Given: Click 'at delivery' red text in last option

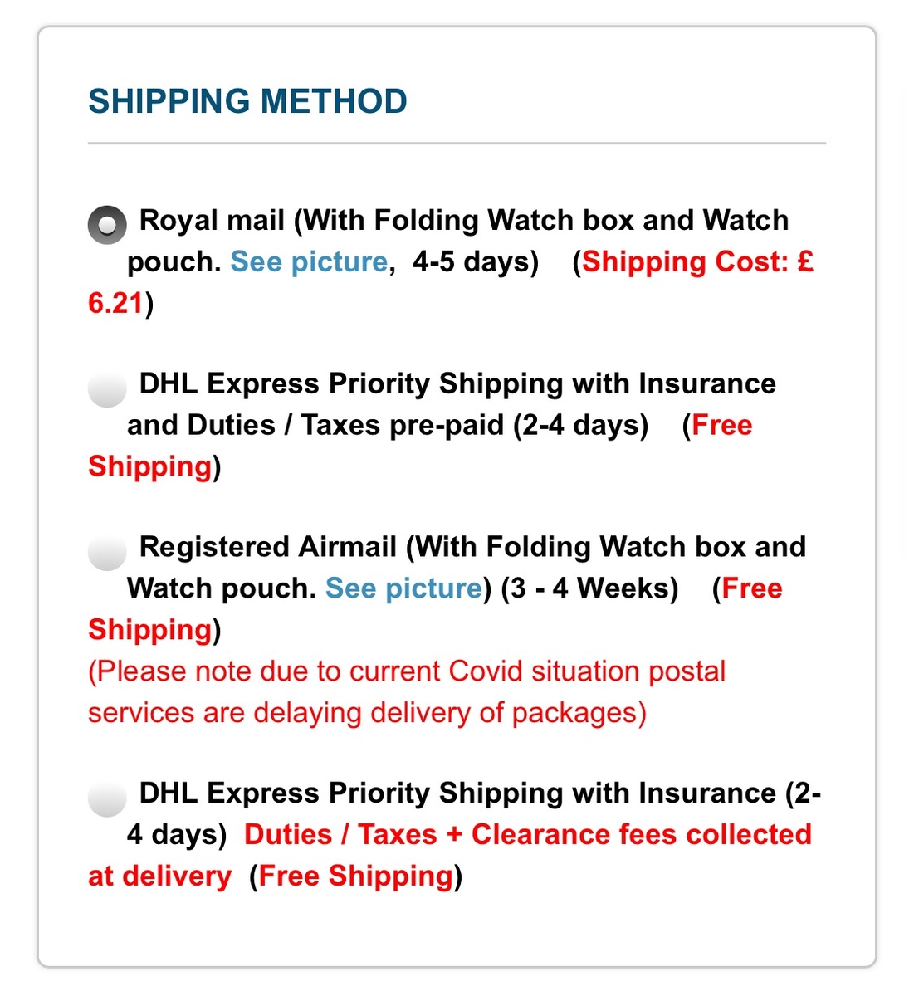Looking at the screenshot, I should tap(159, 876).
